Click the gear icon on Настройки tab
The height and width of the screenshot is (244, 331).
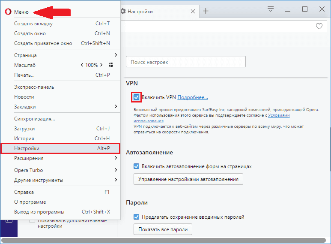tap(123, 11)
